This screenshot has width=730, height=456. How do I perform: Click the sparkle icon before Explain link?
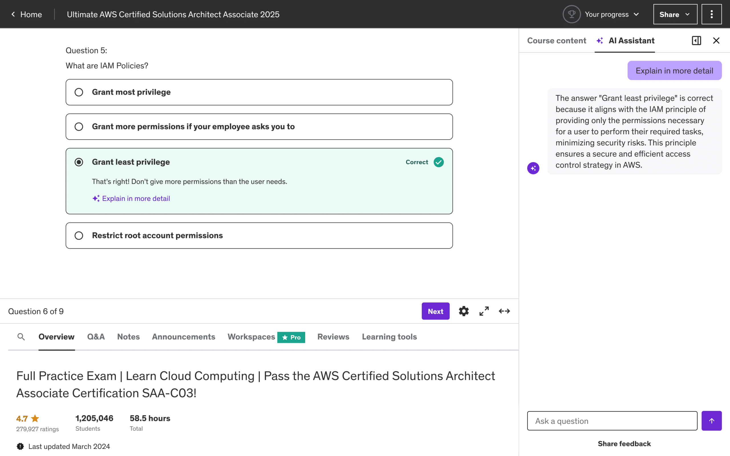(x=96, y=198)
